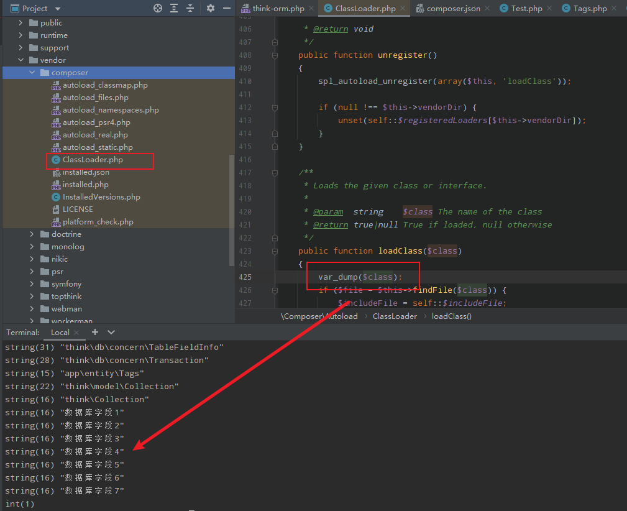
Task: Open Project panel settings gear
Action: 210,8
